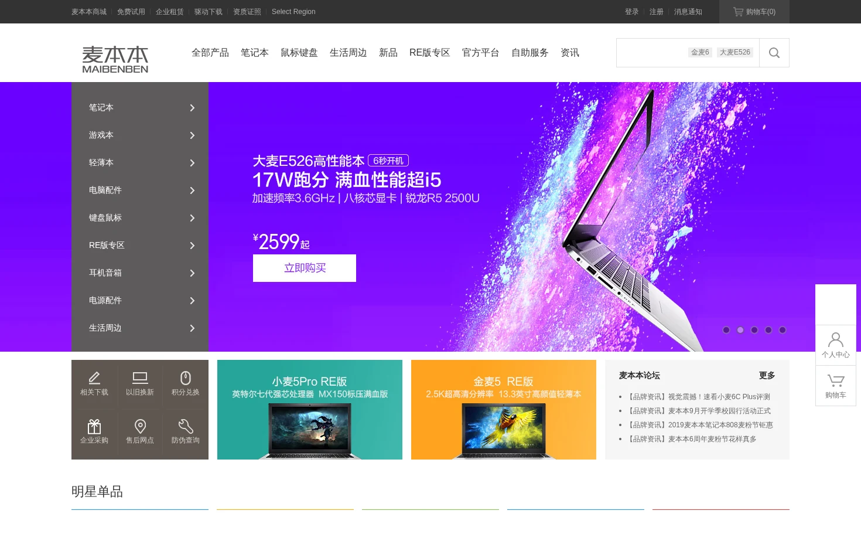Click 企业租赁 top bar link

[x=170, y=12]
